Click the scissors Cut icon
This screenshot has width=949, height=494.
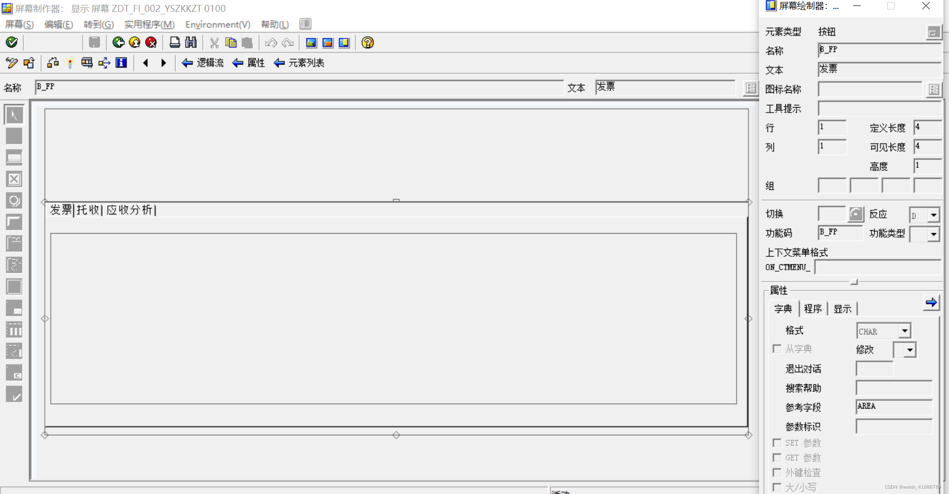point(214,43)
